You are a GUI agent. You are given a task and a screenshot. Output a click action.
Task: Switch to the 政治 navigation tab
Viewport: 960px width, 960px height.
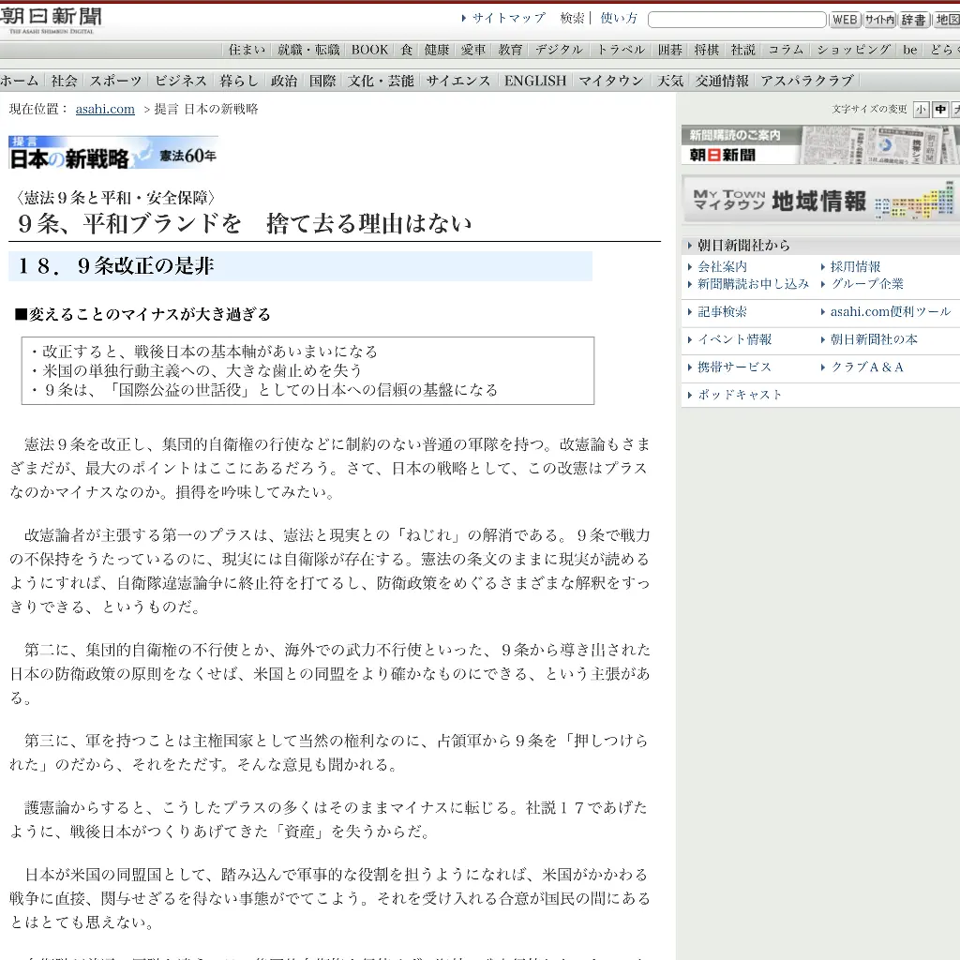click(283, 81)
